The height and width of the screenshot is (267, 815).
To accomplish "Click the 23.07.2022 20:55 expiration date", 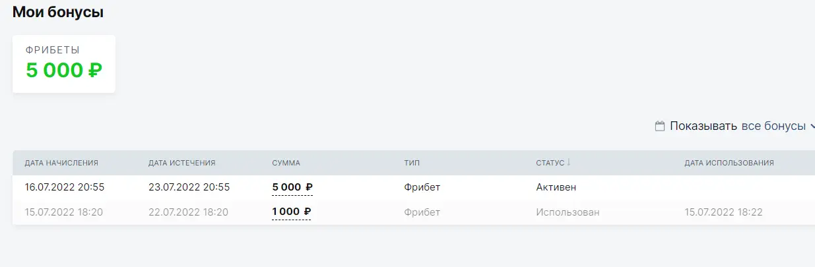I will [189, 187].
